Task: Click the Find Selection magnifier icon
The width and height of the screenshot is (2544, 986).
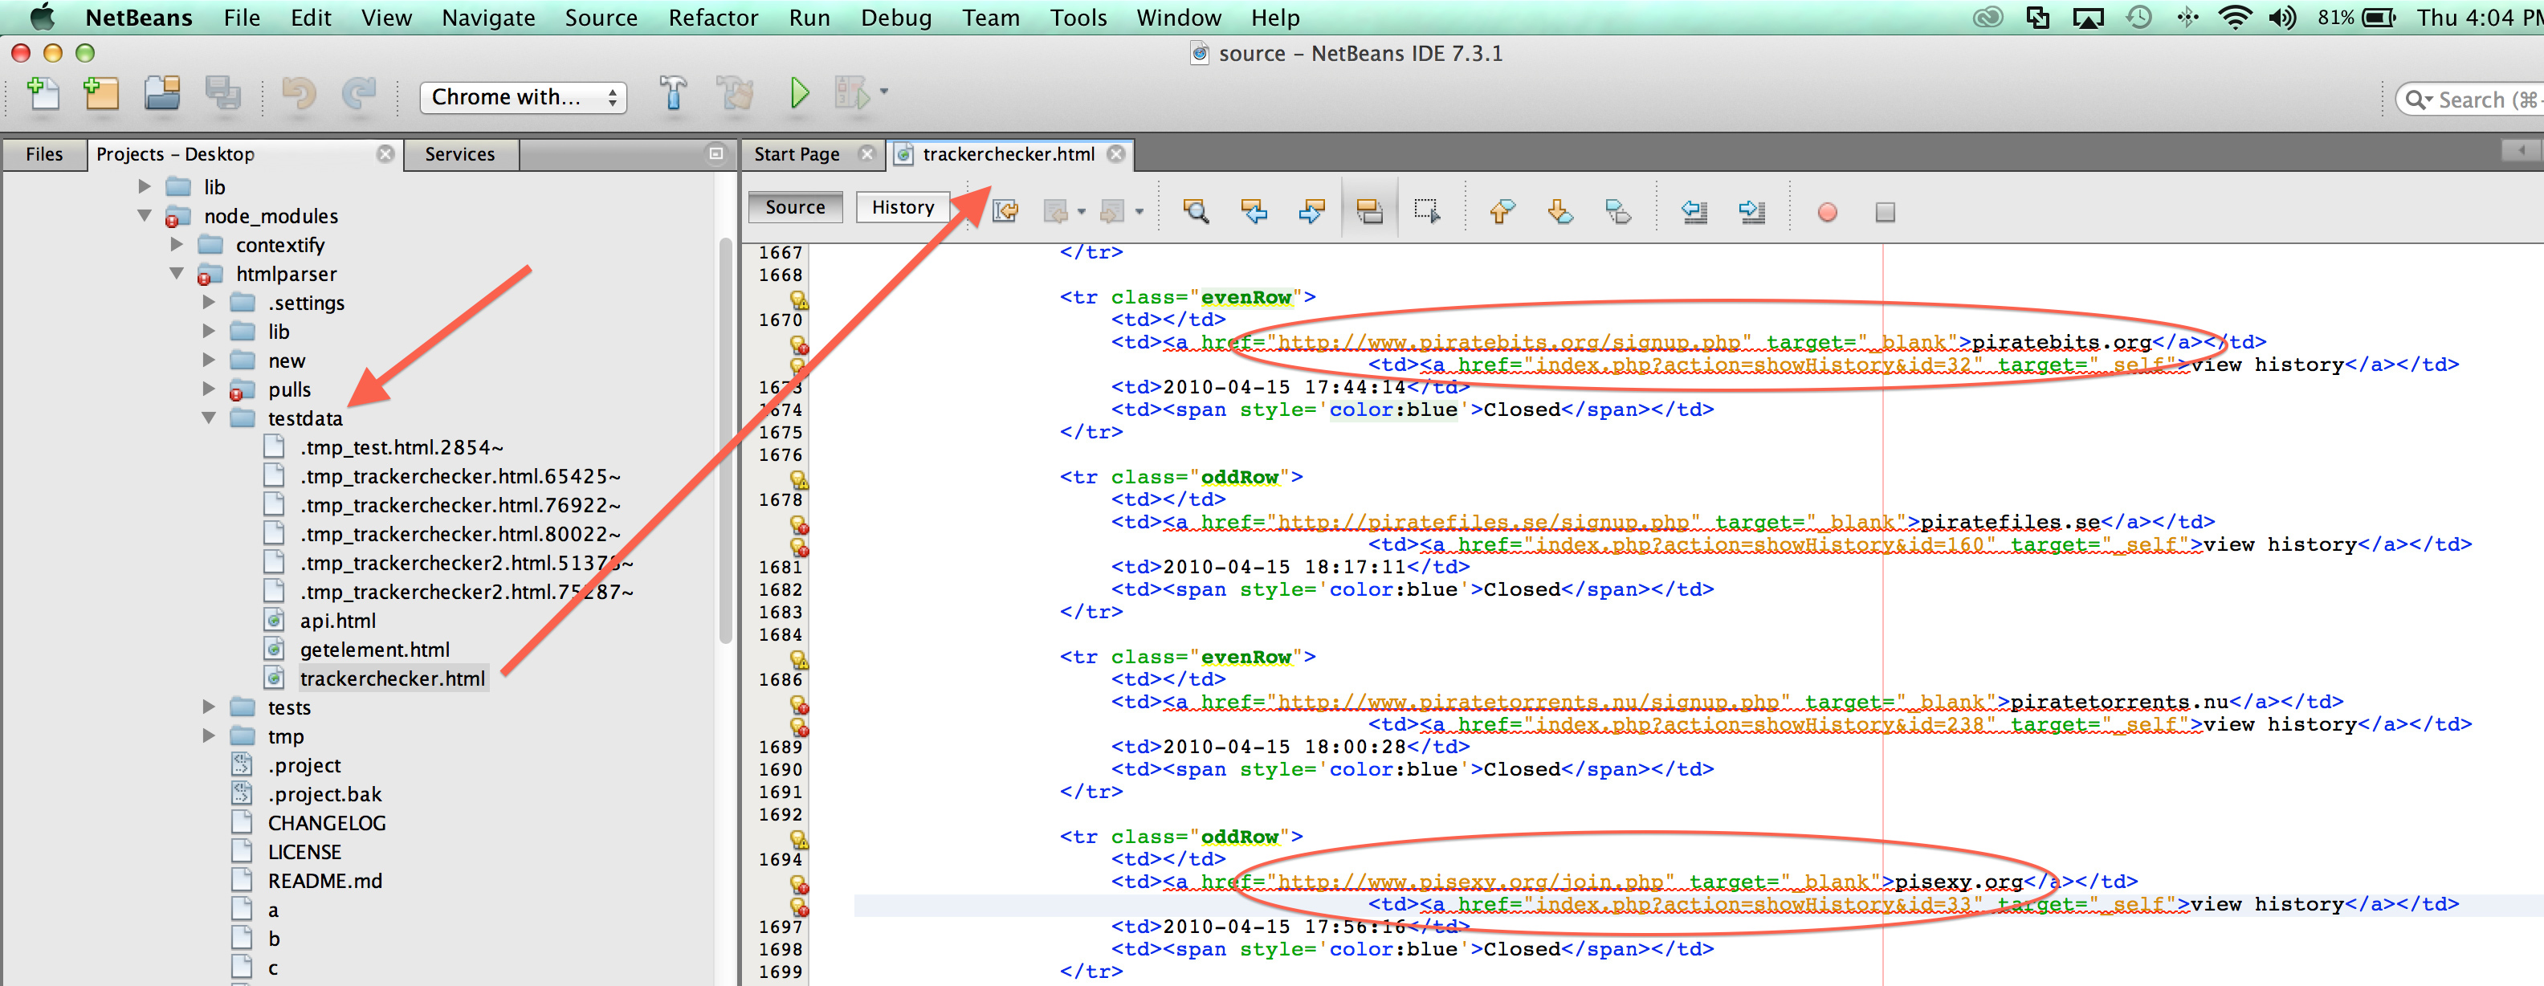Action: [x=1196, y=211]
